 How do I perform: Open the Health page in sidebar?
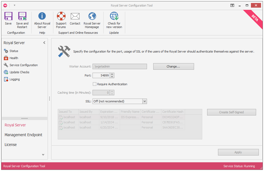point(14,58)
